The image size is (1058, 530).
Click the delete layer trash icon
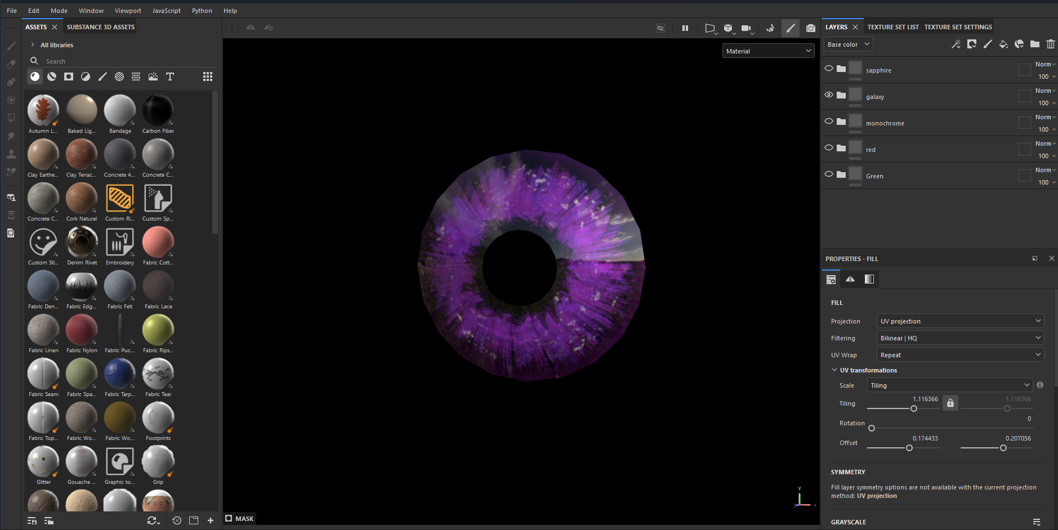(1050, 44)
